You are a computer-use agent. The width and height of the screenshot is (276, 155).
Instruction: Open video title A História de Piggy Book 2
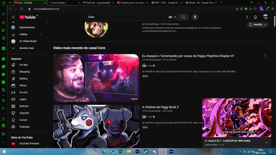[x=160, y=107]
